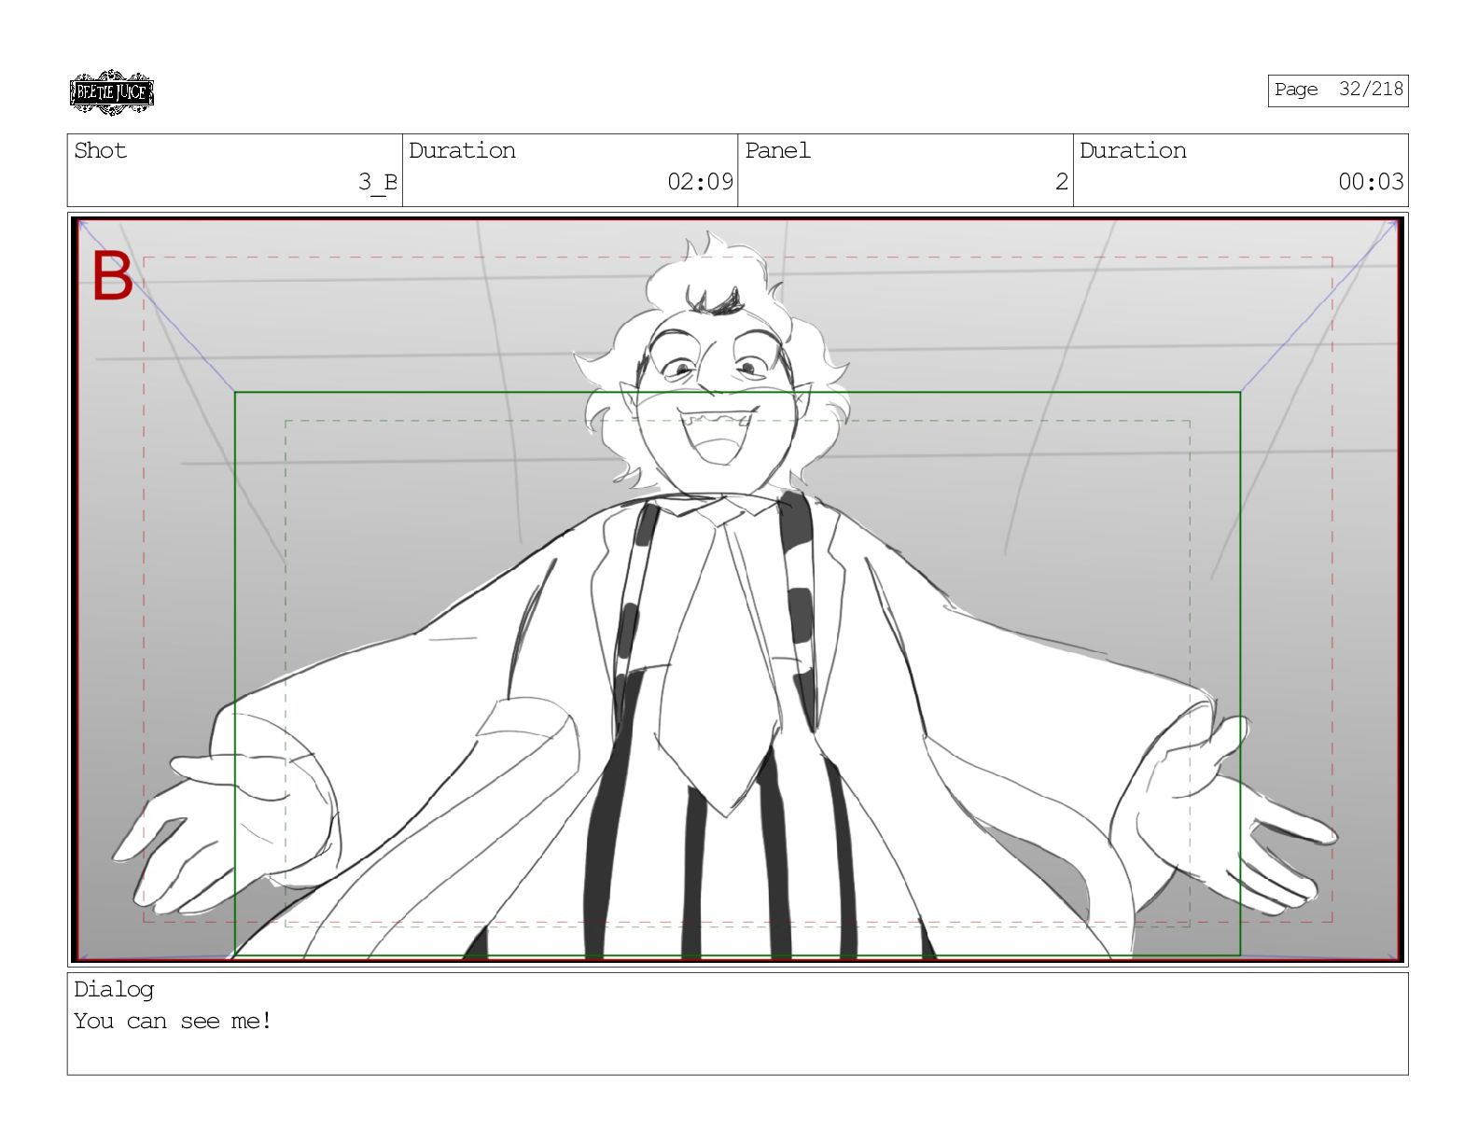Click the shot duration value 02:09

tap(700, 182)
